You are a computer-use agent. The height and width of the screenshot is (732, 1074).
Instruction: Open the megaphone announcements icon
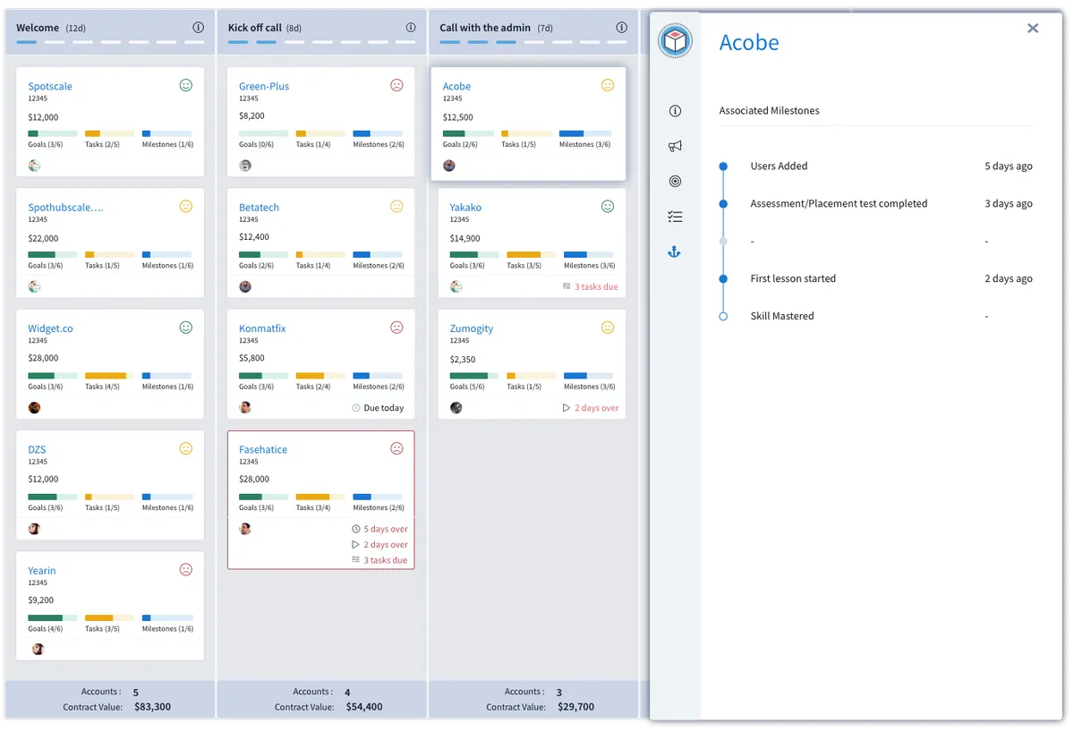(x=675, y=146)
